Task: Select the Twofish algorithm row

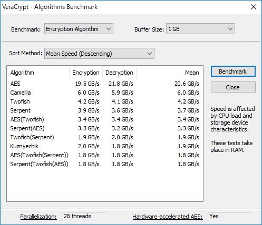Action: pos(104,101)
